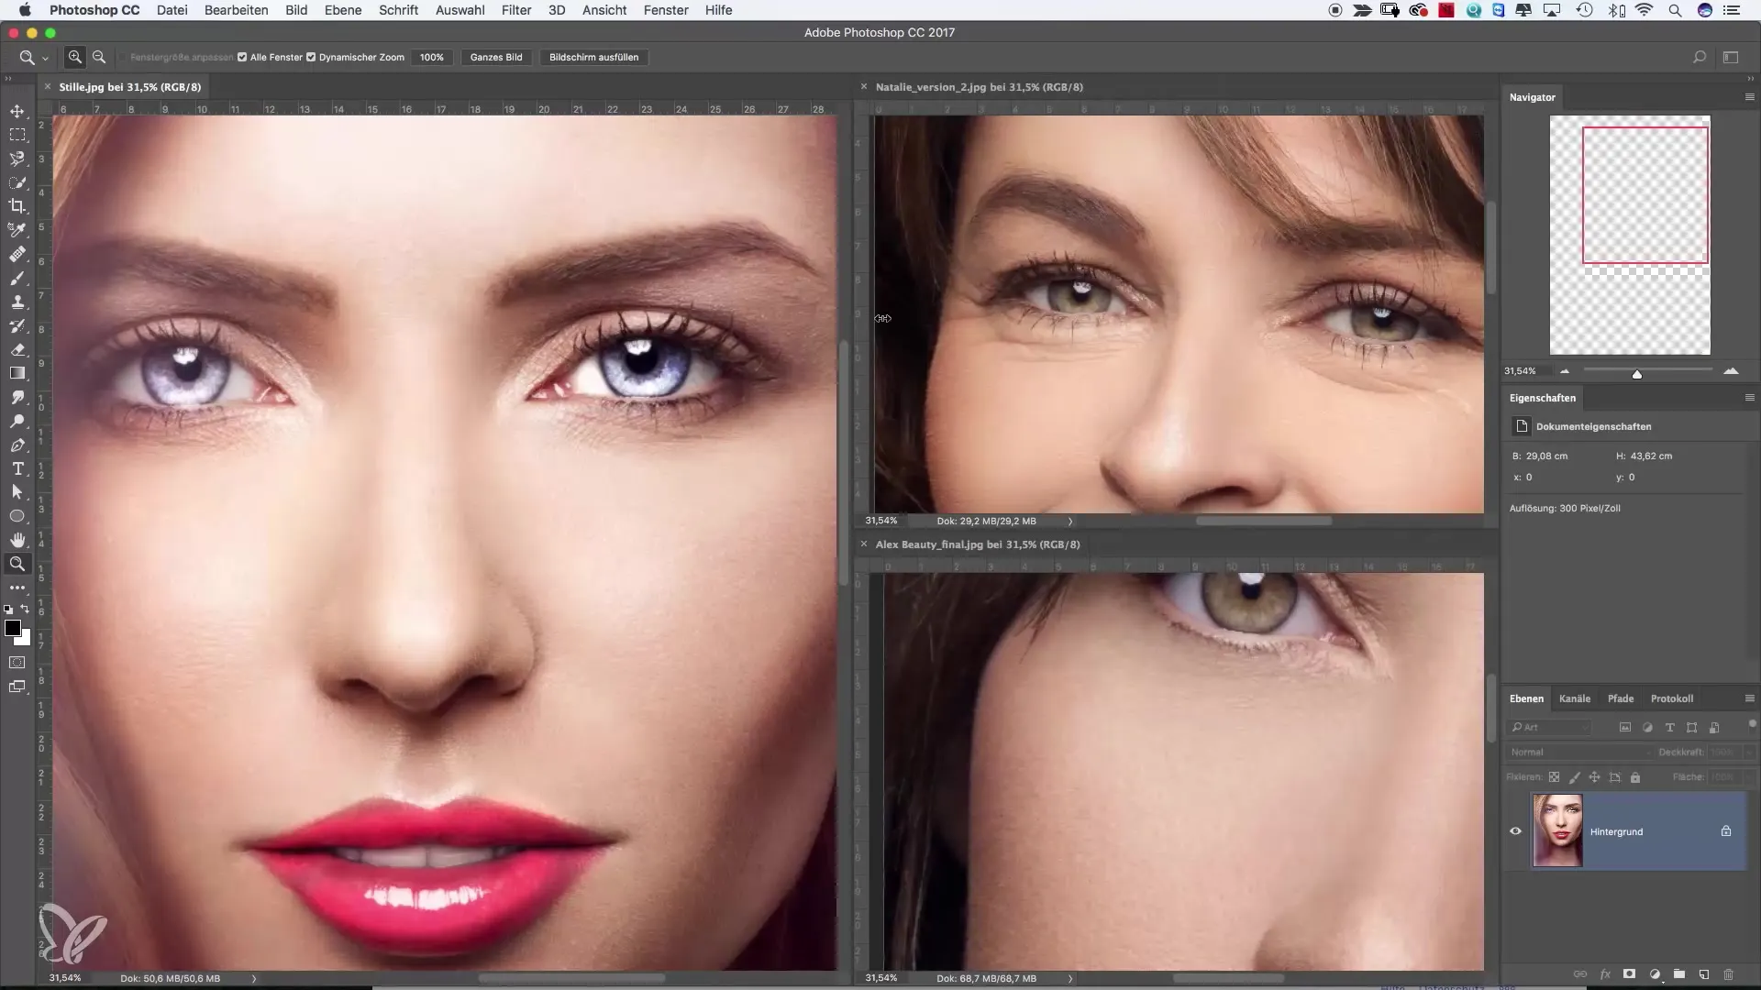
Task: Change screen mode at toolbar bottom
Action: 17,687
